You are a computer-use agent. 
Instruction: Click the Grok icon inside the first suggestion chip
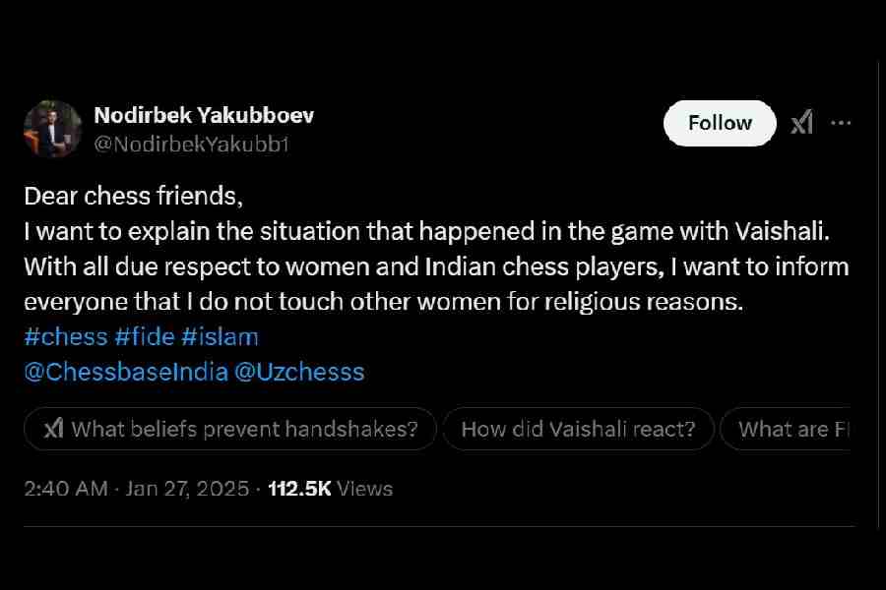(55, 429)
